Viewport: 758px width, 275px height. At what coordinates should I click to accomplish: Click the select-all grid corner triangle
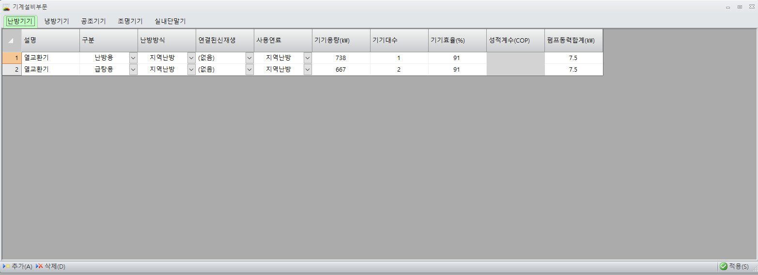click(x=11, y=41)
